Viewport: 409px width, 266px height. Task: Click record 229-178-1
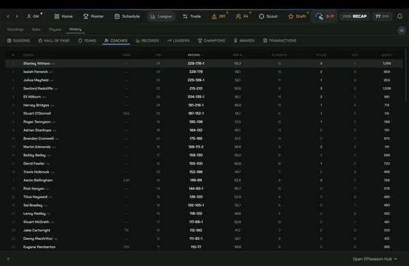pyautogui.click(x=196, y=63)
